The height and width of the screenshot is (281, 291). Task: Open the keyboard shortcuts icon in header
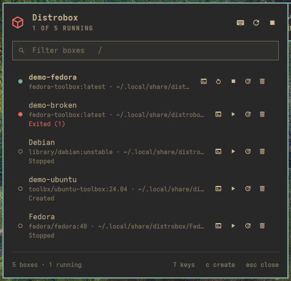pyautogui.click(x=240, y=23)
